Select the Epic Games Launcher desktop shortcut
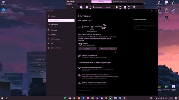This screenshot has width=179, height=100. coord(159,3)
